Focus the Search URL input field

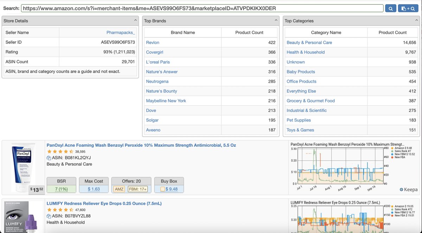pos(202,8)
